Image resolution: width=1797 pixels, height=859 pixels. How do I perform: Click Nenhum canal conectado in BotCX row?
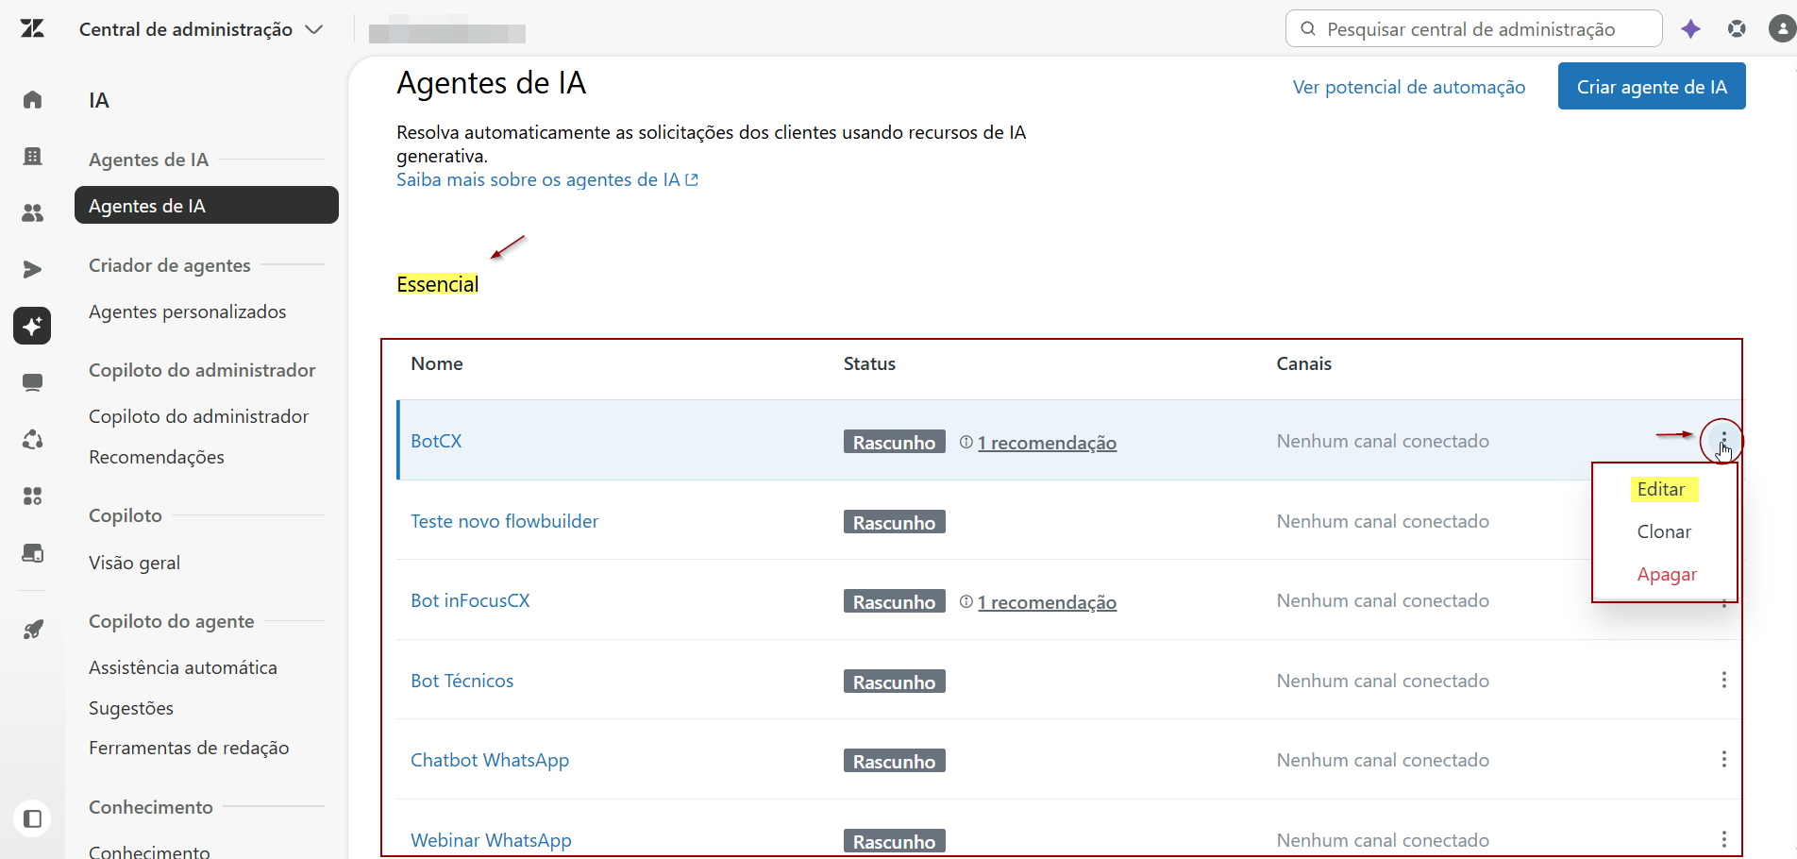coord(1383,441)
